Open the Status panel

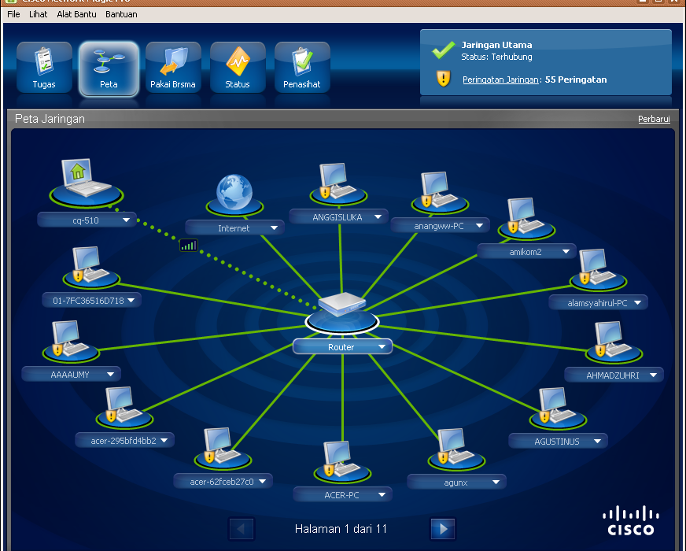(x=238, y=67)
